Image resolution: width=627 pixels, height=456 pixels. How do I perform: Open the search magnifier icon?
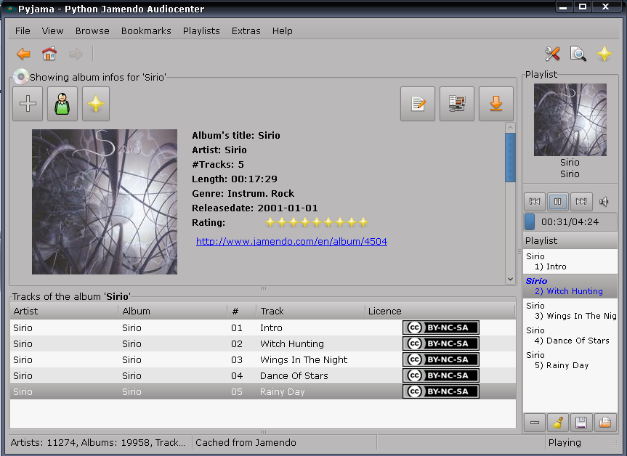[x=578, y=54]
